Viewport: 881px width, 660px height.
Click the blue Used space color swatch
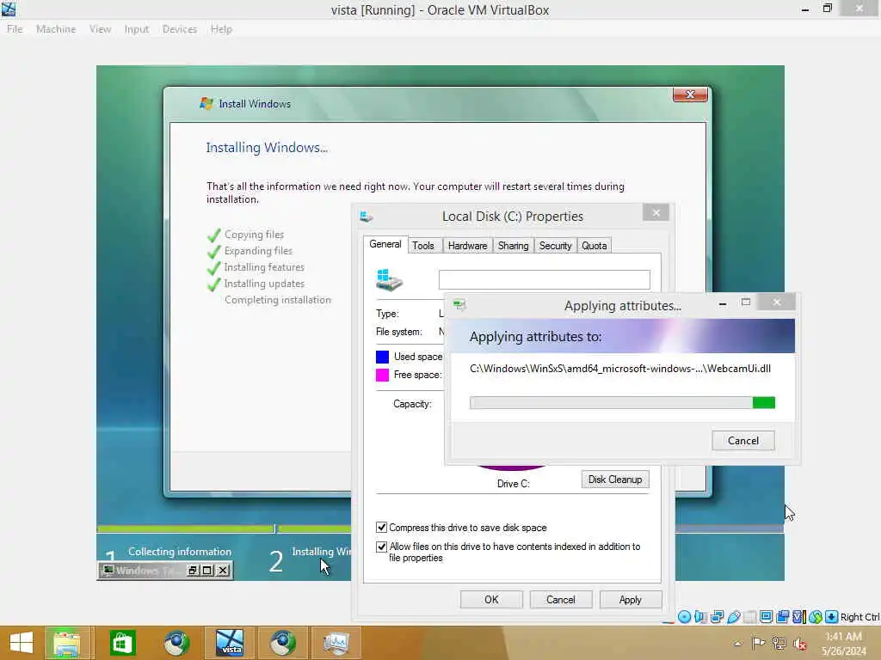382,357
